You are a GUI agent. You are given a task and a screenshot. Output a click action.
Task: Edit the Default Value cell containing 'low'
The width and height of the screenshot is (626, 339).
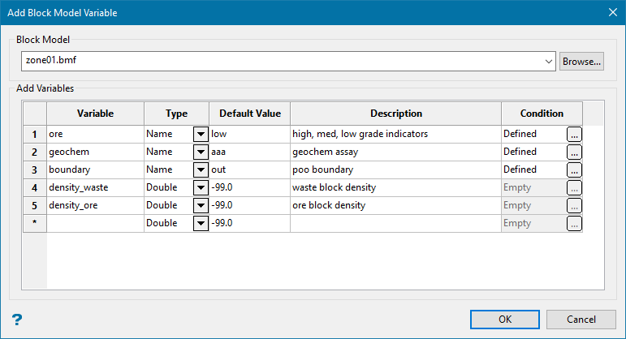pyautogui.click(x=248, y=134)
